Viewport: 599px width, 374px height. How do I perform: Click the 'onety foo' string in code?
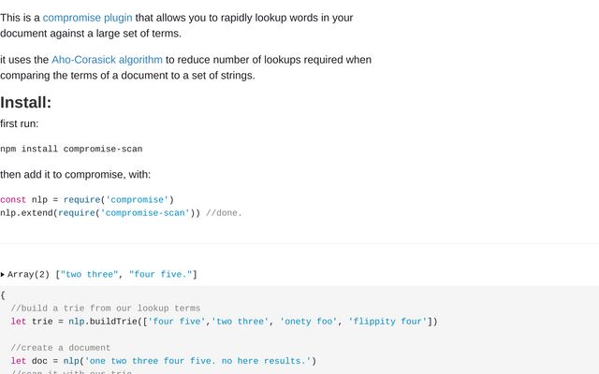coord(309,322)
